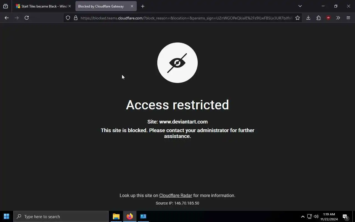Reload the blocked page

pos(27,18)
